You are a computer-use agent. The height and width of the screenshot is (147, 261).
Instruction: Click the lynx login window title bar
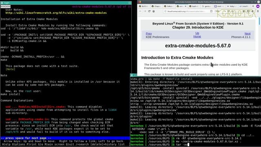[x=66, y=3]
